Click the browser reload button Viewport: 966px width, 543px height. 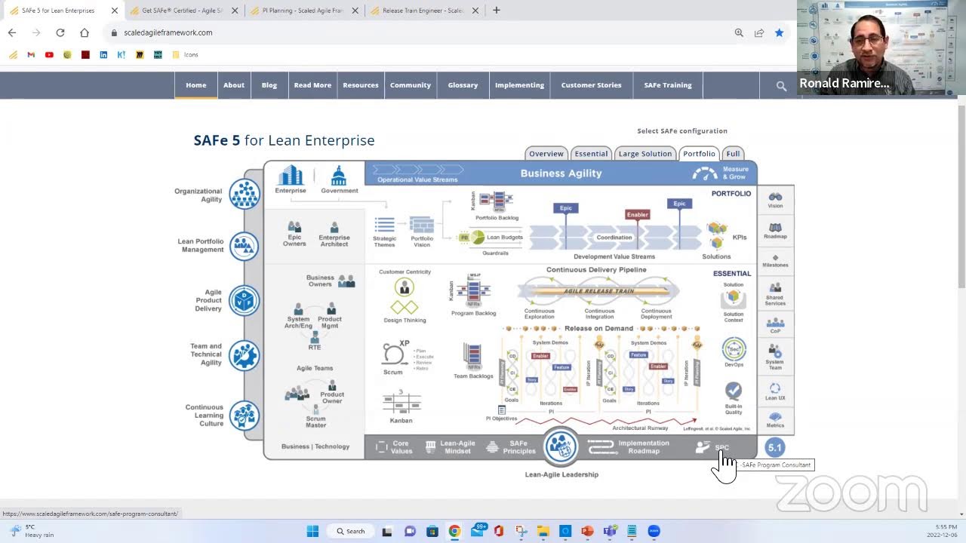(60, 32)
